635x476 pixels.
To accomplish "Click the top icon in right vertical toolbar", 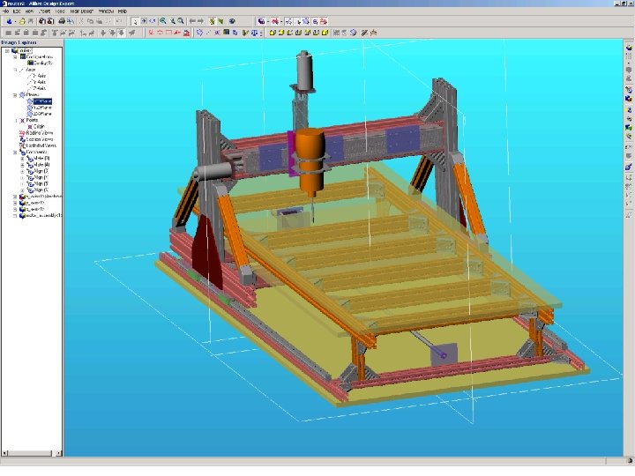I will [x=628, y=49].
